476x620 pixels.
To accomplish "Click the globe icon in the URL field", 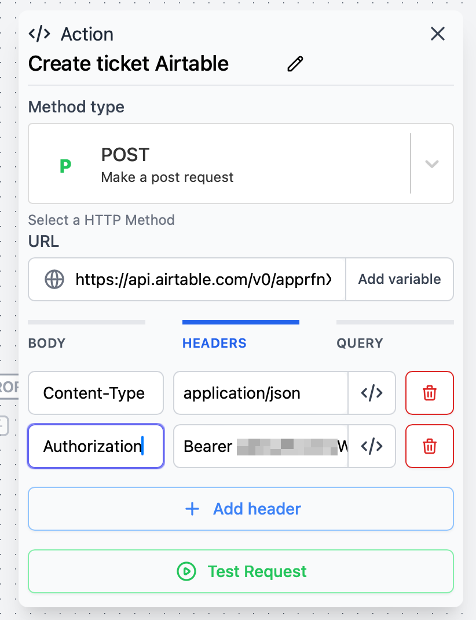I will 54,279.
